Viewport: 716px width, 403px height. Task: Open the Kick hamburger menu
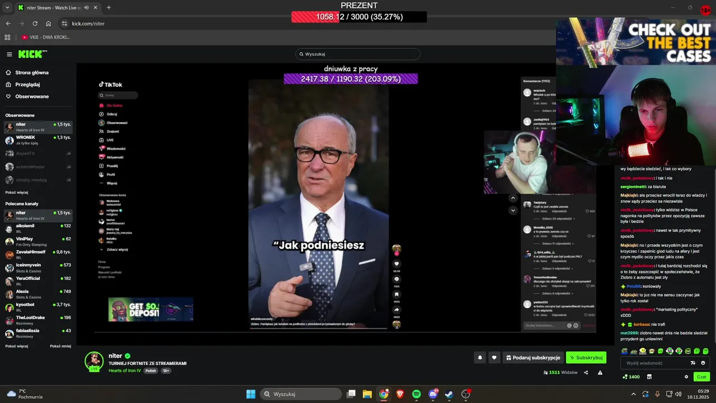[10, 54]
